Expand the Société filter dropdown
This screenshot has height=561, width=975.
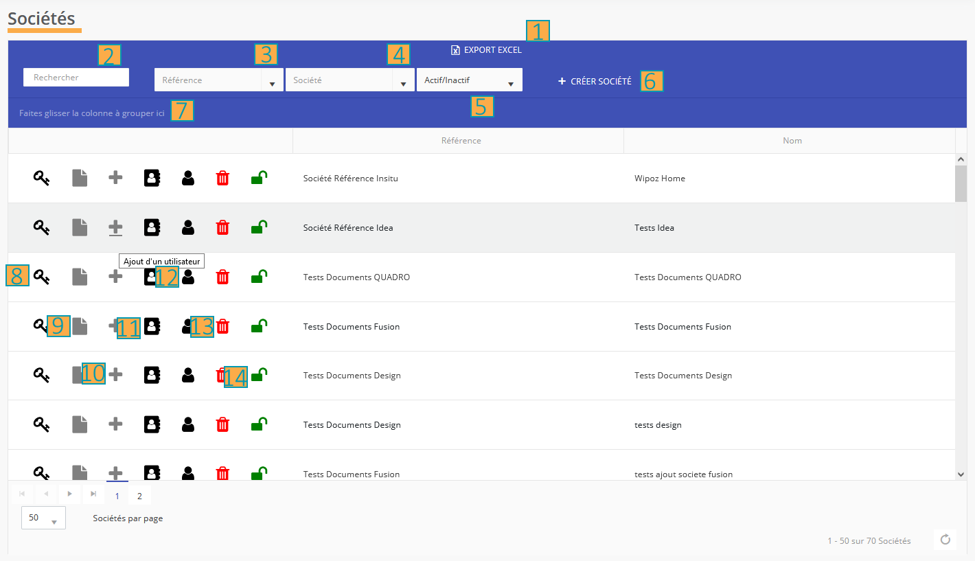(402, 80)
